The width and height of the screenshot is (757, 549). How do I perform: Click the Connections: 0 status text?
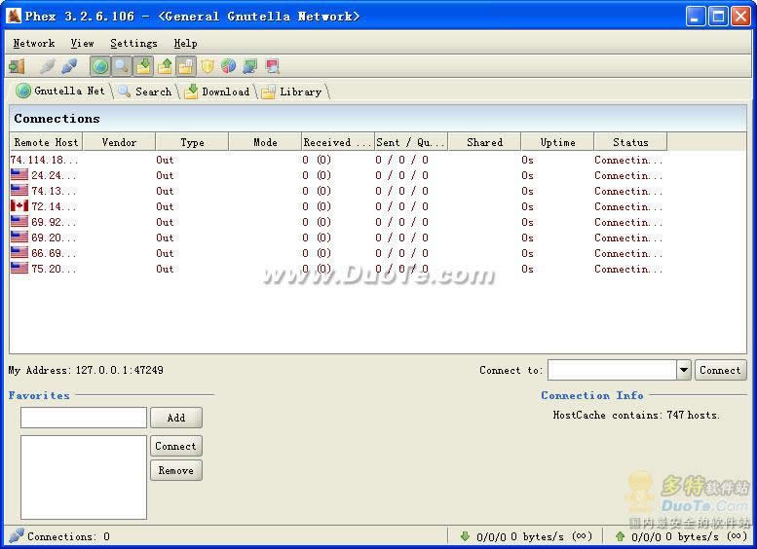68,536
